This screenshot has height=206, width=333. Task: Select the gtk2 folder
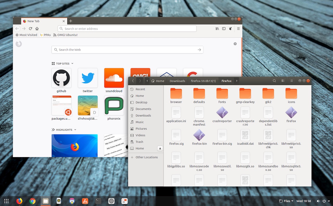pos(268,96)
